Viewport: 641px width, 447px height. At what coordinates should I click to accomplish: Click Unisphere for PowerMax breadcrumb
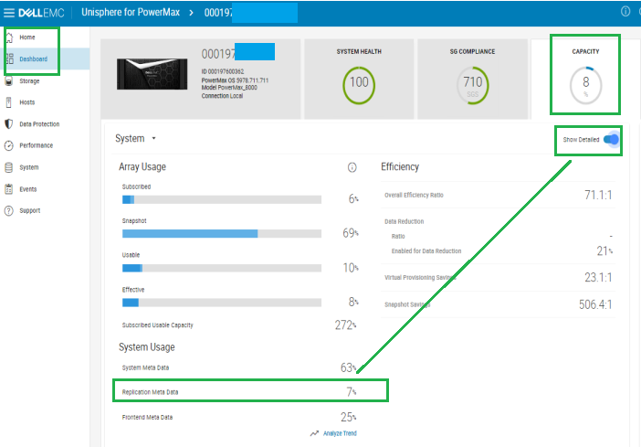tap(131, 12)
